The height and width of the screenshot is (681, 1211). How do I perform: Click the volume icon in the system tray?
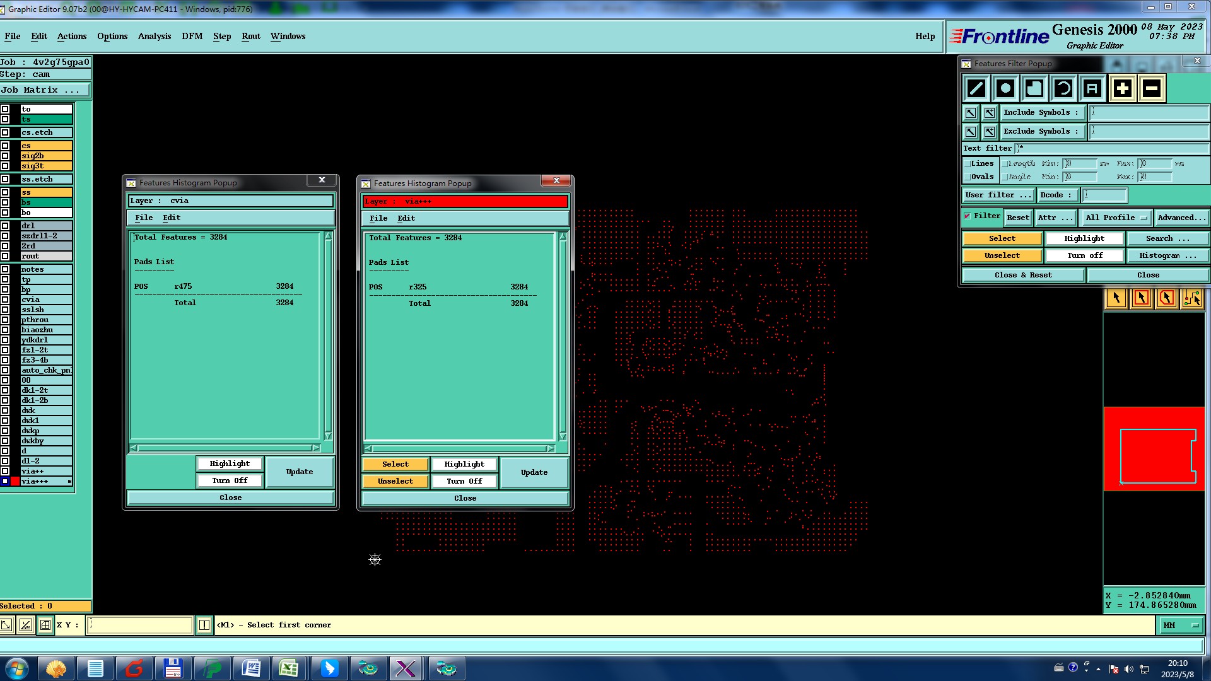[1128, 669]
